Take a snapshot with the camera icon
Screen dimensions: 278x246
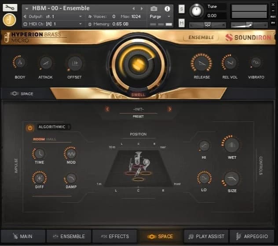(x=154, y=8)
